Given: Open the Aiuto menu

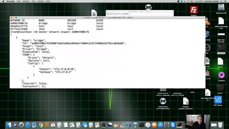Looking at the screenshot, I should point(48,1).
